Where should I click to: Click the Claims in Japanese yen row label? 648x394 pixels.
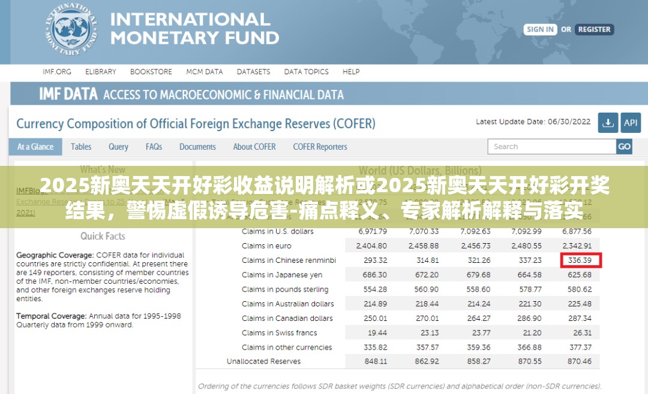tap(282, 275)
